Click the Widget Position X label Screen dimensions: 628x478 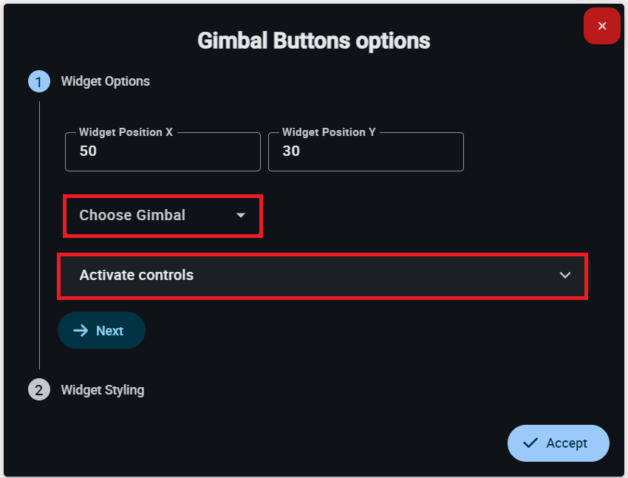pyautogui.click(x=126, y=132)
